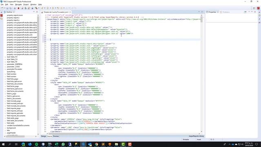Open the Window menu
This screenshot has width=261, height=147.
point(33,4)
